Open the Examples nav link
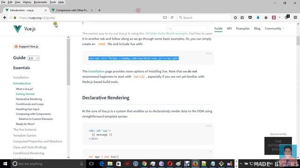300x168 pixels. [243, 28]
